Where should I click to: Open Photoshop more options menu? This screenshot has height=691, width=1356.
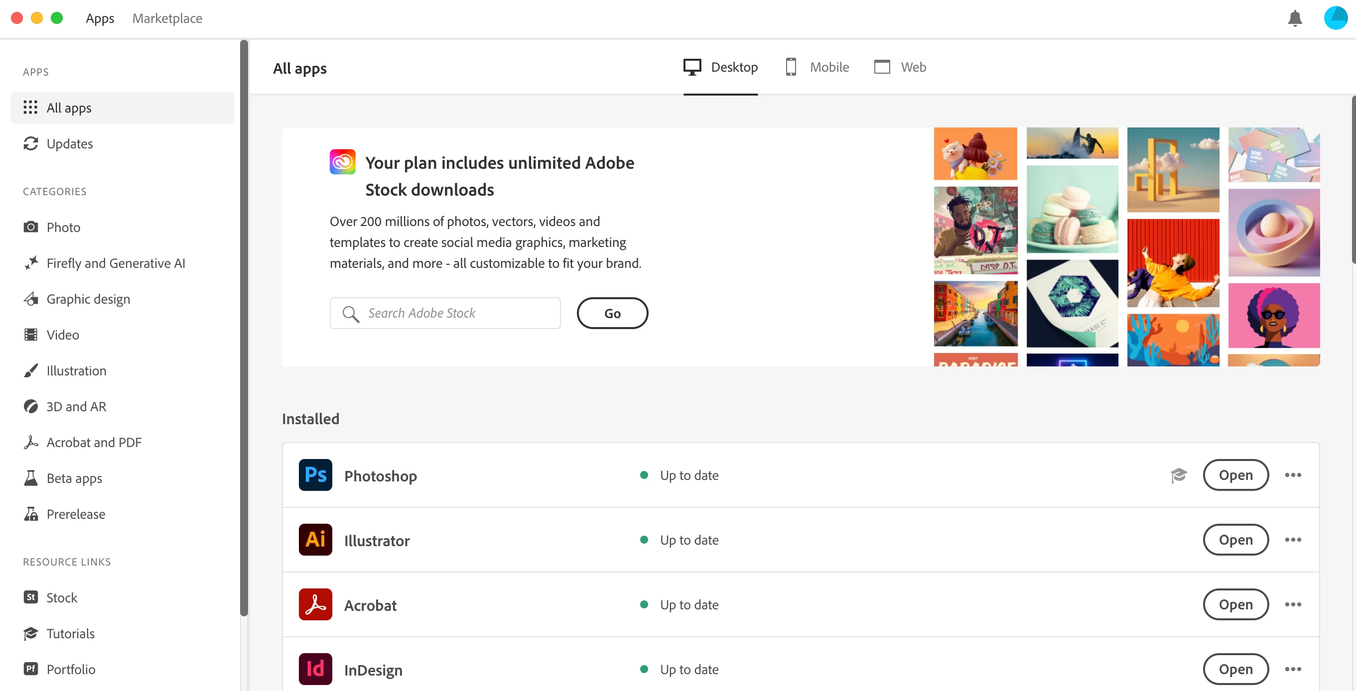[x=1293, y=475]
